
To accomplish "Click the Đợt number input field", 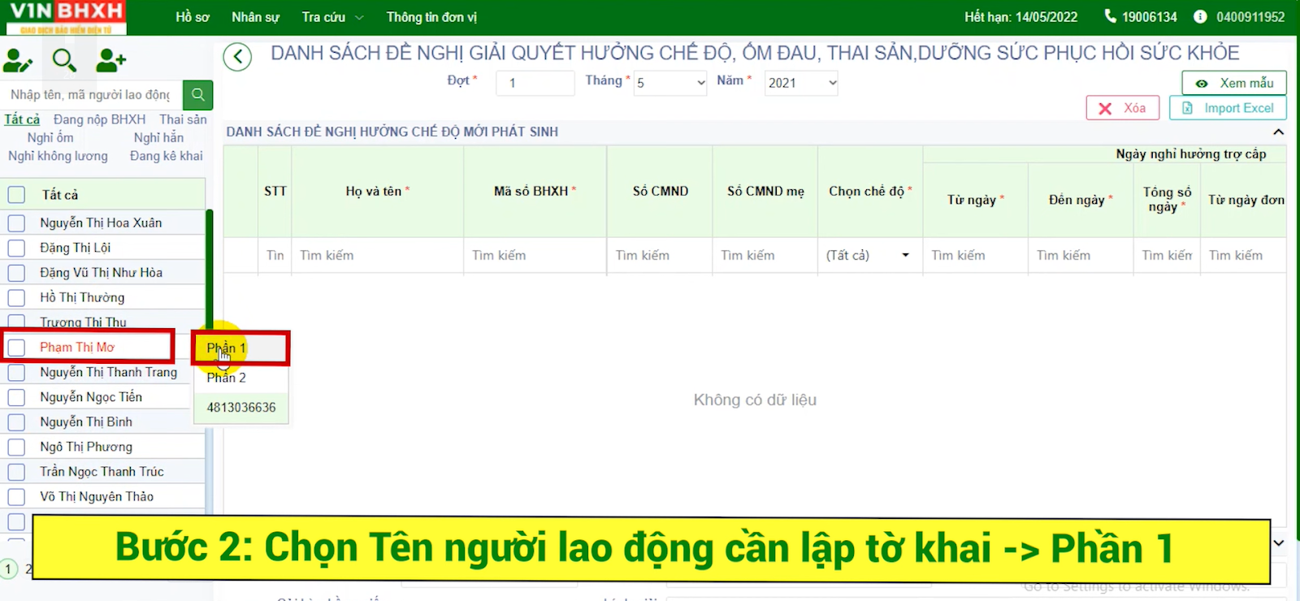I will pos(535,83).
